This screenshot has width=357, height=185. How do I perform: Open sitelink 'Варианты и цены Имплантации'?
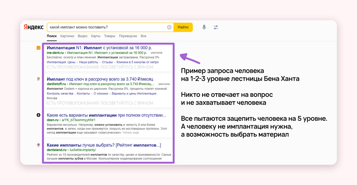pyautogui.click(x=134, y=94)
